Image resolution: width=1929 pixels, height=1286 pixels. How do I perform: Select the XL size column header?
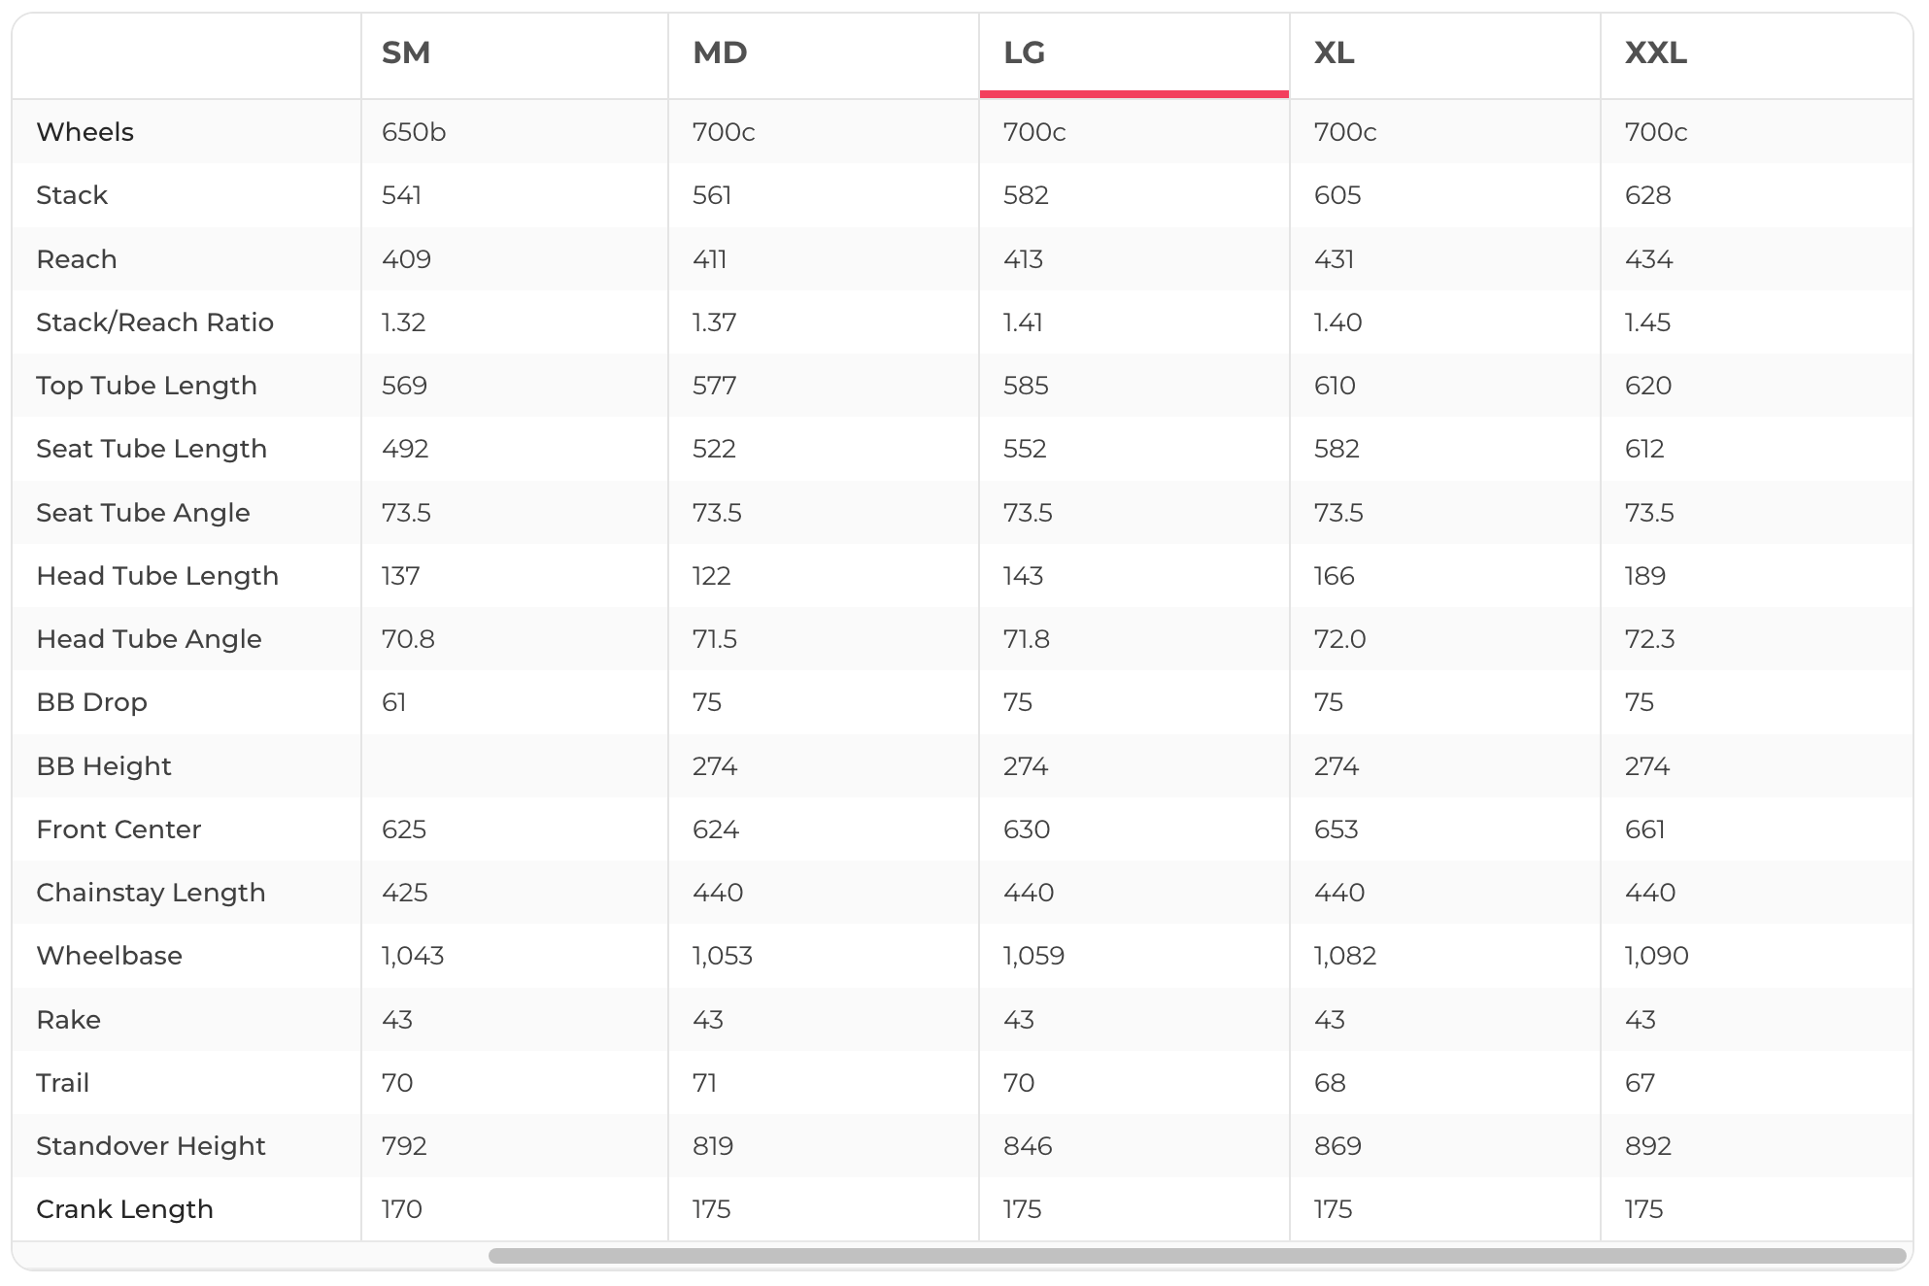click(1335, 53)
